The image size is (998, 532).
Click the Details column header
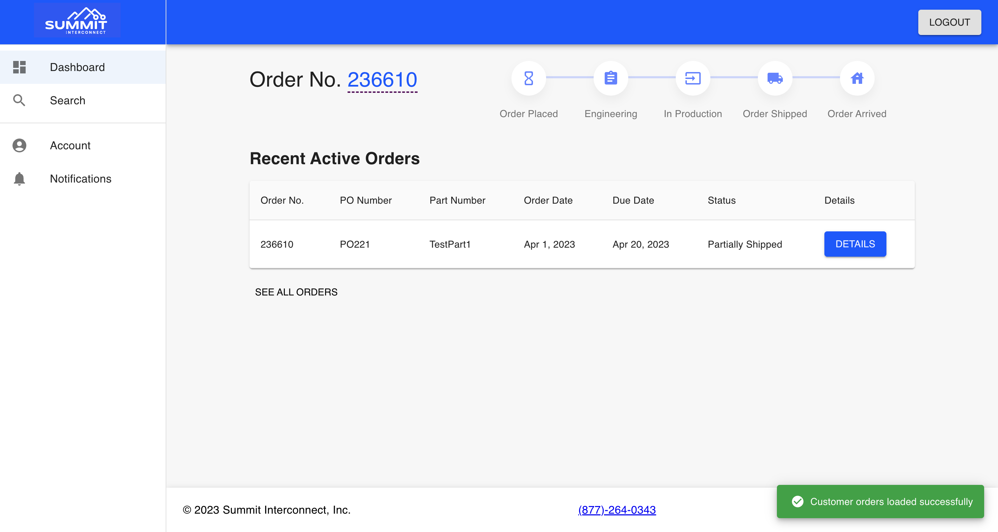pyautogui.click(x=839, y=200)
